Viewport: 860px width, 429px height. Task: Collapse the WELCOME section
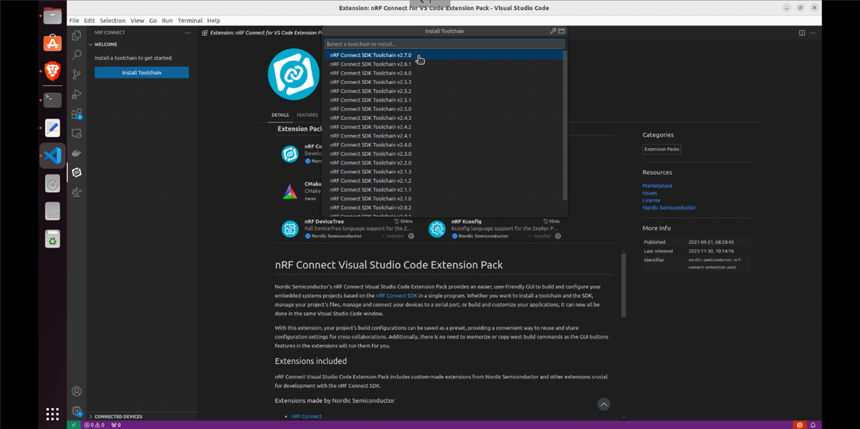click(105, 44)
